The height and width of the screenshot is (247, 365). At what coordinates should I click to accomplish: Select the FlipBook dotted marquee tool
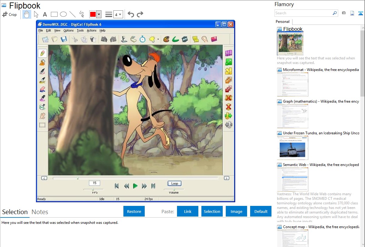(42, 125)
